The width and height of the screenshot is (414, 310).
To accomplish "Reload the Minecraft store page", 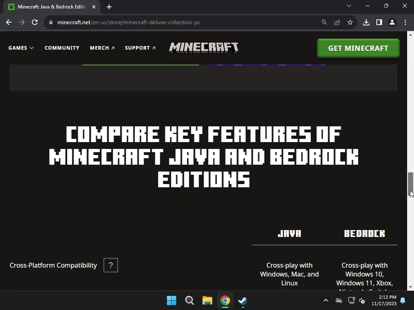I will coord(35,23).
